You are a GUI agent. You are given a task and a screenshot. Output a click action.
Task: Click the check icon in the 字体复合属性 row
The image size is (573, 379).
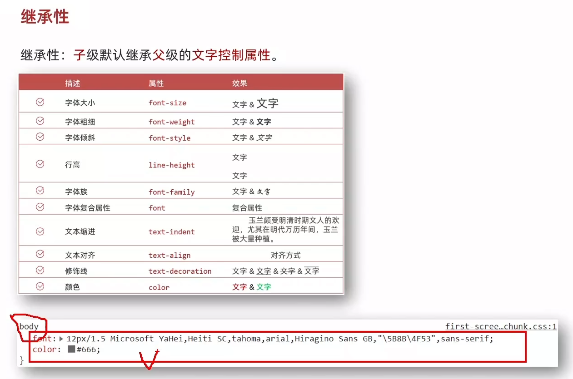(x=40, y=207)
